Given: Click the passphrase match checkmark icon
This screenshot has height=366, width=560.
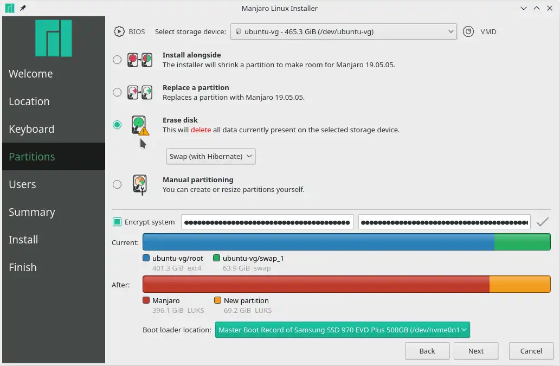Looking at the screenshot, I should pos(543,222).
